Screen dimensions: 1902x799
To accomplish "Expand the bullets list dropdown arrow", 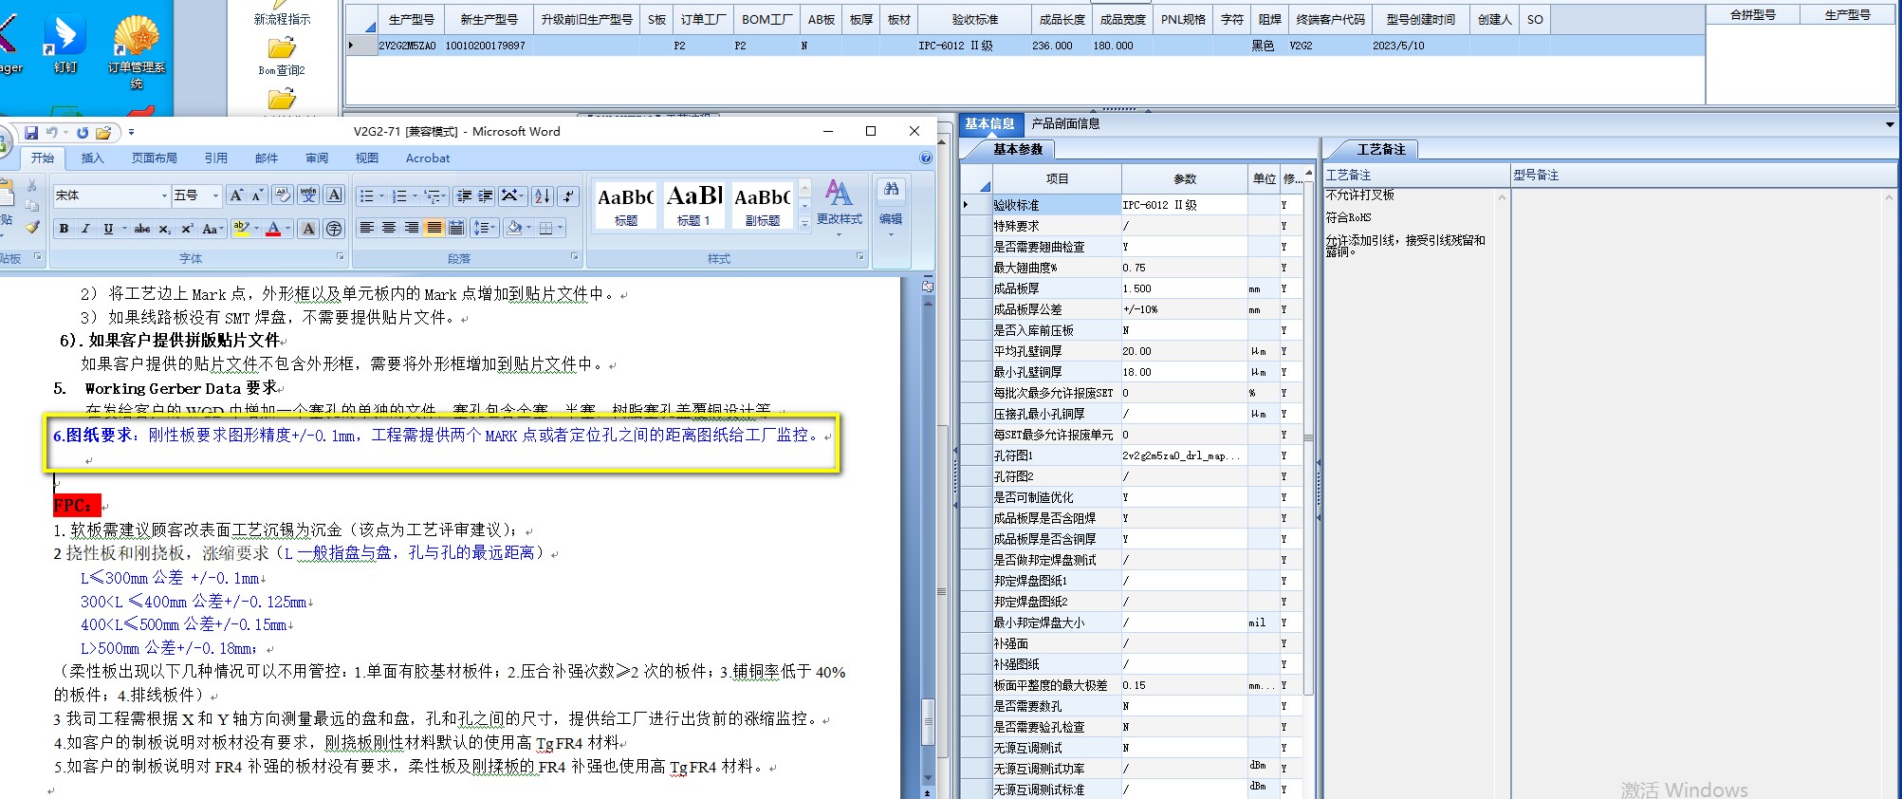I will [x=381, y=196].
